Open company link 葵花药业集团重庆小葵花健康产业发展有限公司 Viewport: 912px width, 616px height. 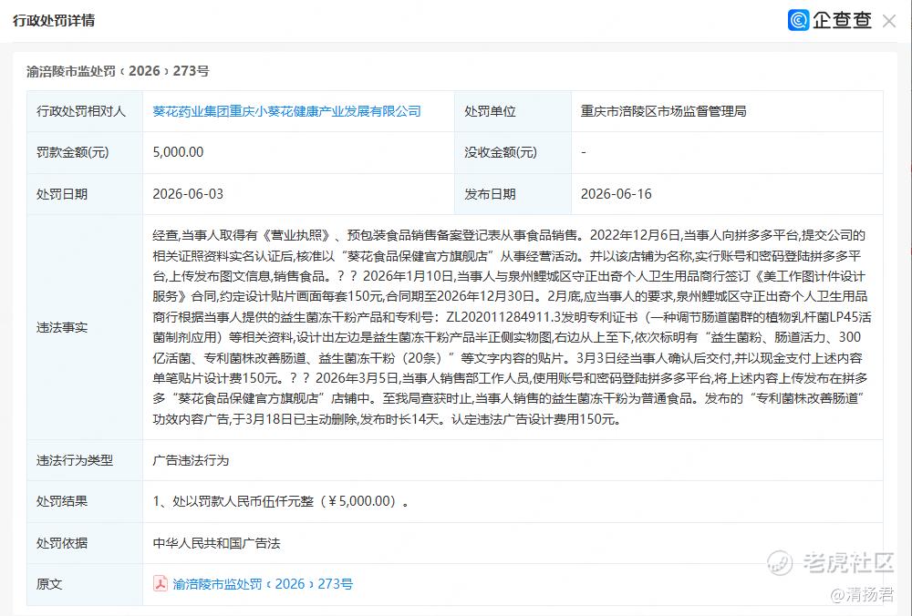pyautogui.click(x=286, y=111)
